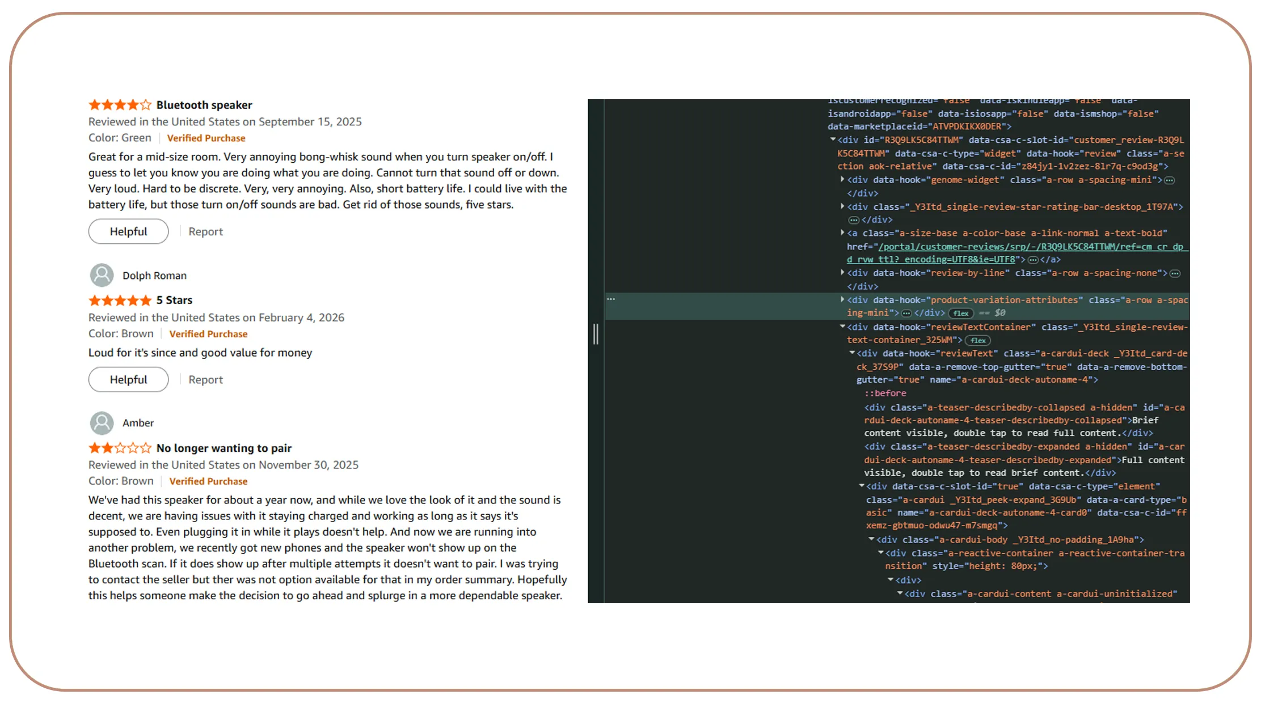
Task: Click the DevTools panel divider handle
Action: pos(596,334)
